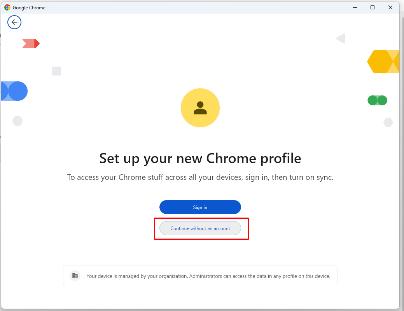The image size is (404, 311).
Task: Click the sync description subtitle text
Action: click(200, 177)
